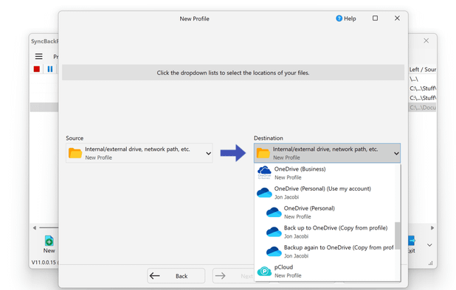Open the Source location dropdown
Image resolution: width=456 pixels, height=290 pixels.
click(x=139, y=153)
